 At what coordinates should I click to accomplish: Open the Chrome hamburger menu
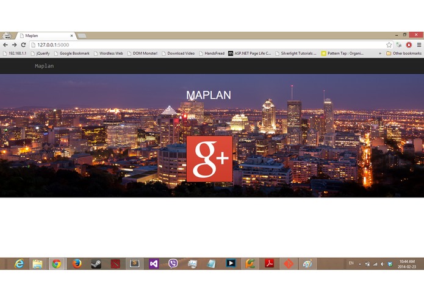coord(419,45)
